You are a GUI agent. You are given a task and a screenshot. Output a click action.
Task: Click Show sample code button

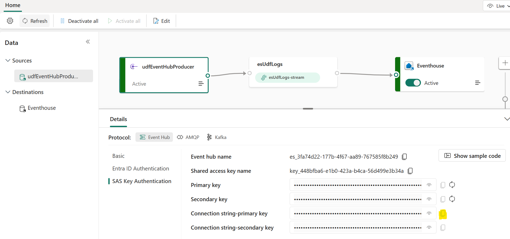(x=472, y=156)
